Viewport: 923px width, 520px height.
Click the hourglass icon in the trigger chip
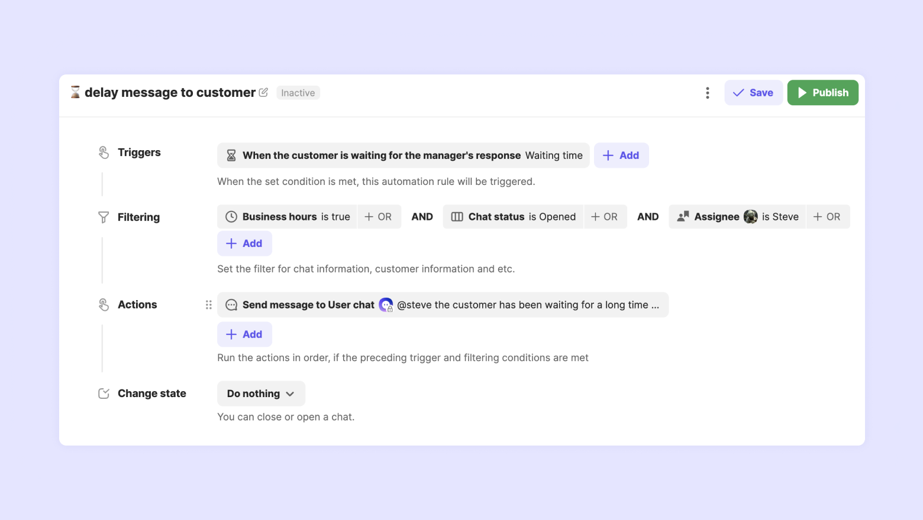click(x=231, y=155)
